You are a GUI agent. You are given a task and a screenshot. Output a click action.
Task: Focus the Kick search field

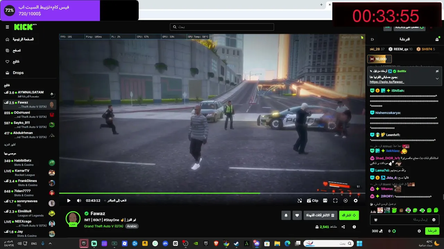222,27
